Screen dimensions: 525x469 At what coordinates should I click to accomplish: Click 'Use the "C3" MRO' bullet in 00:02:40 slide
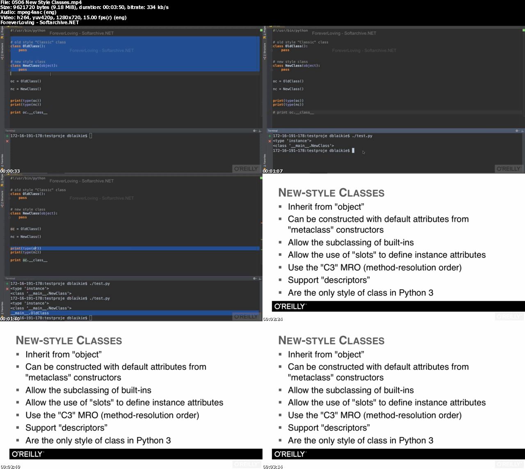pos(112,415)
